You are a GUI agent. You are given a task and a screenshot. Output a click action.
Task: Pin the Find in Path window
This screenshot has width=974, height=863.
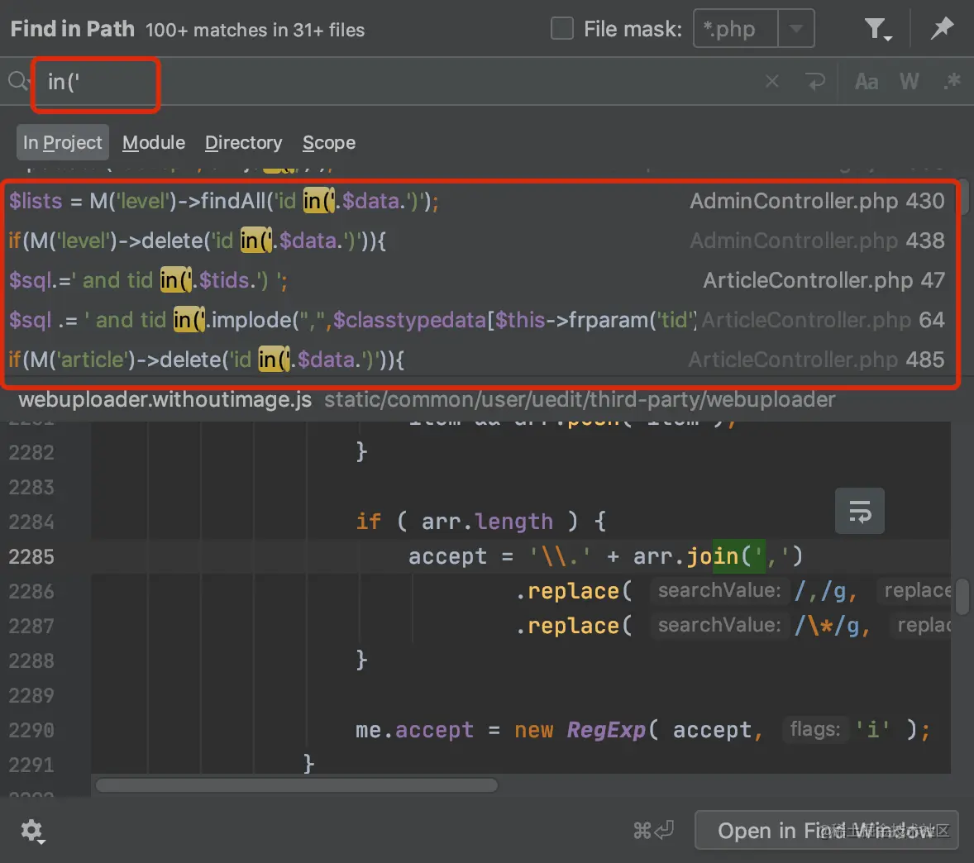click(942, 28)
